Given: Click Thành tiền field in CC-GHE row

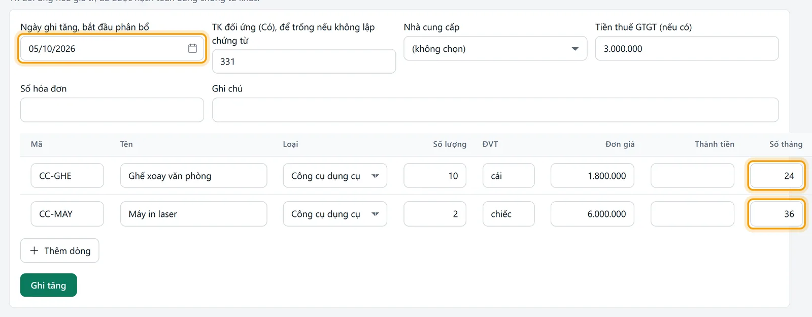Looking at the screenshot, I should pyautogui.click(x=692, y=175).
